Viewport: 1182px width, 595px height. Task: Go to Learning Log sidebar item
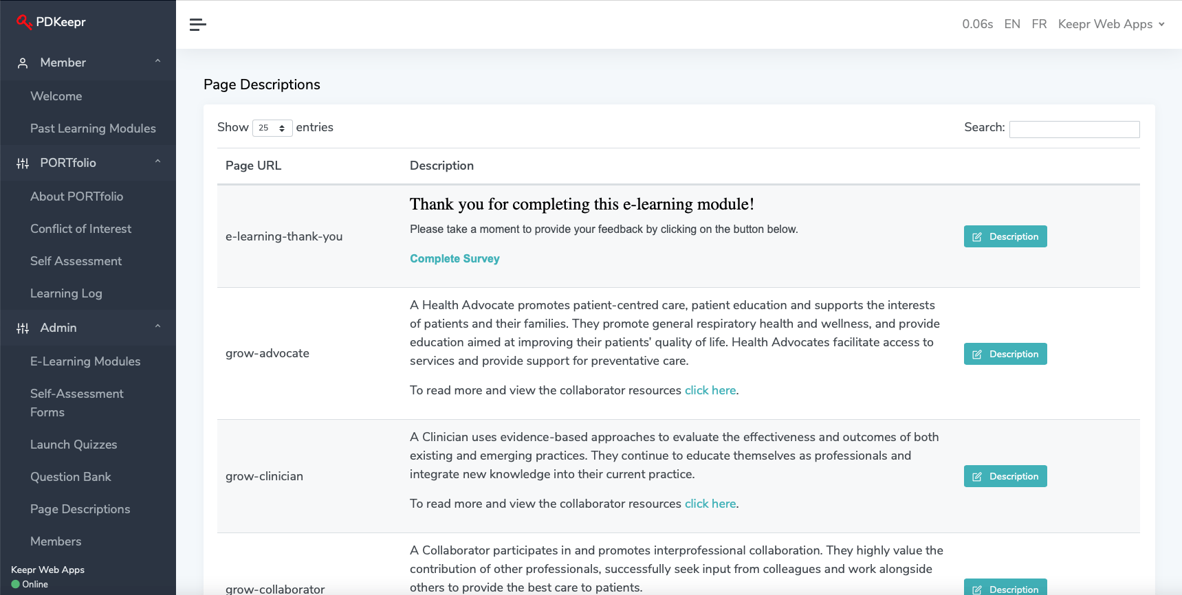pos(66,293)
